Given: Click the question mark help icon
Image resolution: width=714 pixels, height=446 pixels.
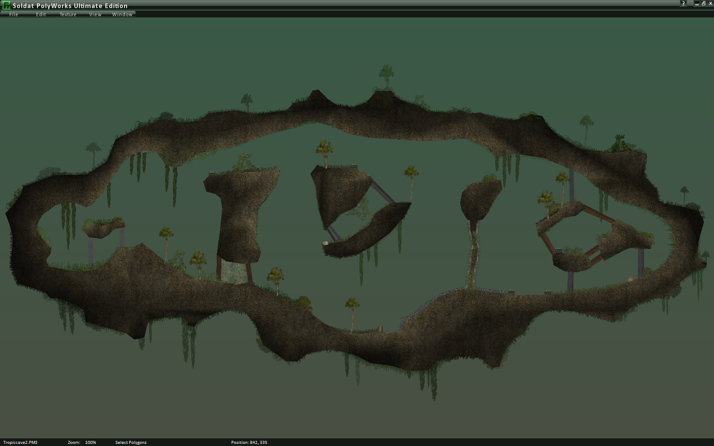Looking at the screenshot, I should 683,3.
